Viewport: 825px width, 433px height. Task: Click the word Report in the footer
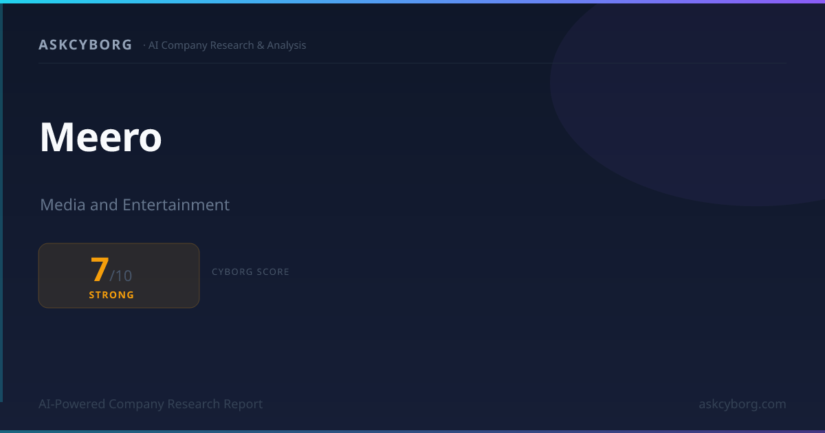pyautogui.click(x=241, y=404)
